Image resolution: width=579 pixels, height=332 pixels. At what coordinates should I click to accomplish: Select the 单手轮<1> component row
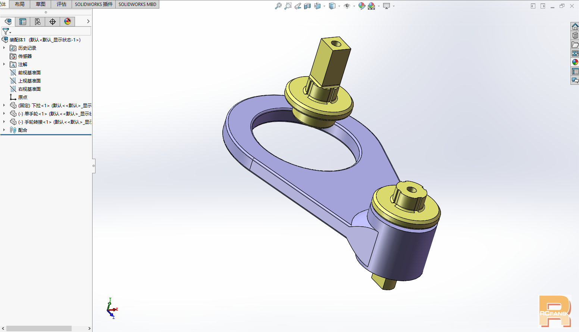tap(50, 114)
